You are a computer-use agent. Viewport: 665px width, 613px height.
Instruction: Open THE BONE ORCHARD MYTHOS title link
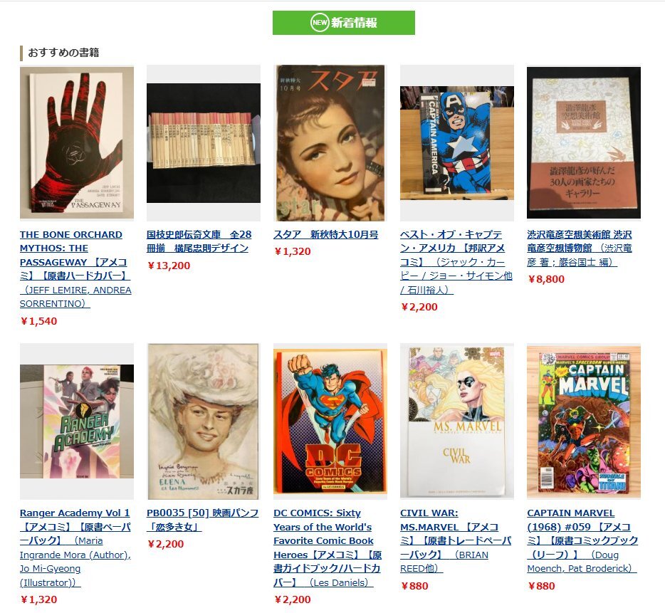(75, 269)
